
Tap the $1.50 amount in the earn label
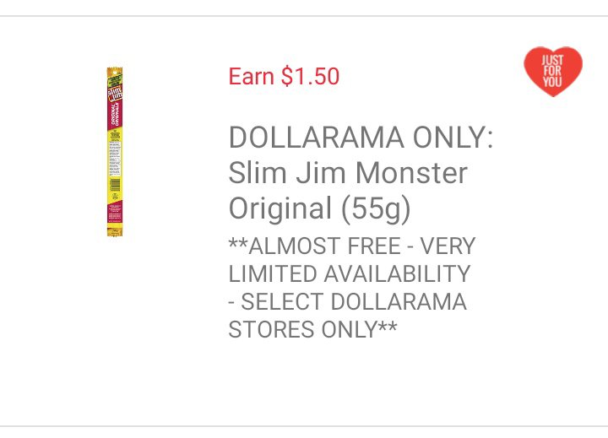point(310,76)
